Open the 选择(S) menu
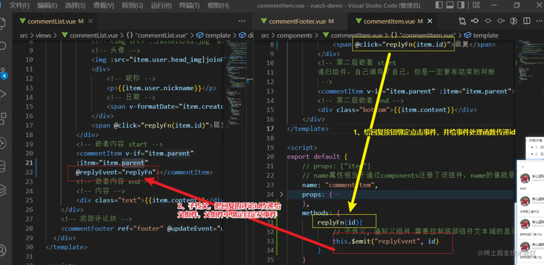The width and height of the screenshot is (544, 265). 75,5
